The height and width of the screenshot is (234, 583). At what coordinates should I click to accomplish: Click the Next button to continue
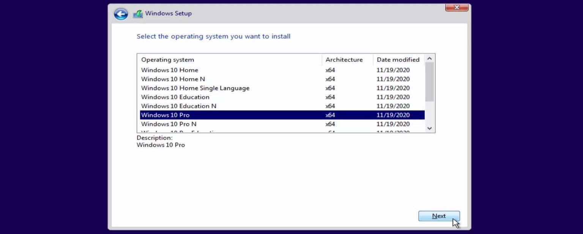pyautogui.click(x=439, y=216)
